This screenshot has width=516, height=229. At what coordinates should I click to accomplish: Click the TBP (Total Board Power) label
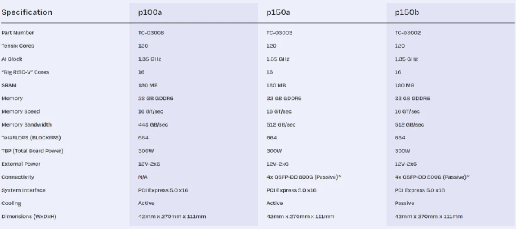32,151
